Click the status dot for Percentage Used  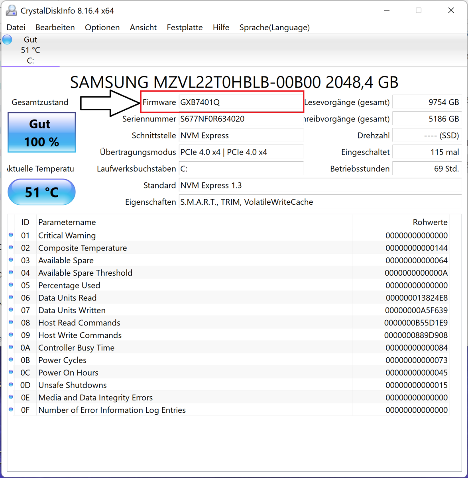click(11, 285)
